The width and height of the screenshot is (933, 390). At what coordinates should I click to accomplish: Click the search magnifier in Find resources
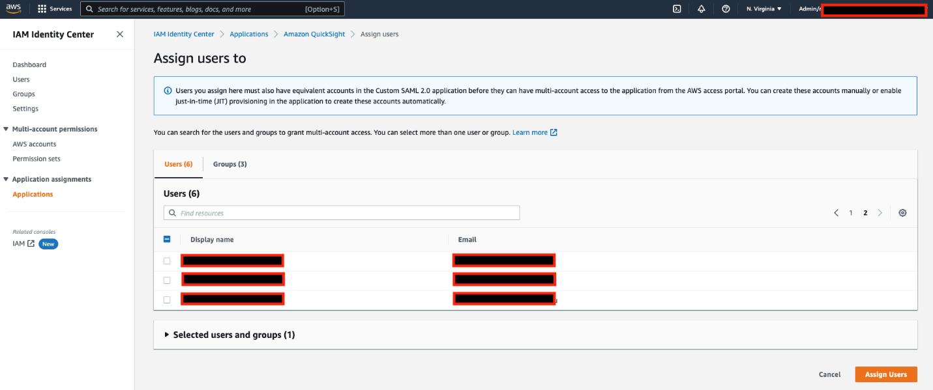tap(173, 213)
